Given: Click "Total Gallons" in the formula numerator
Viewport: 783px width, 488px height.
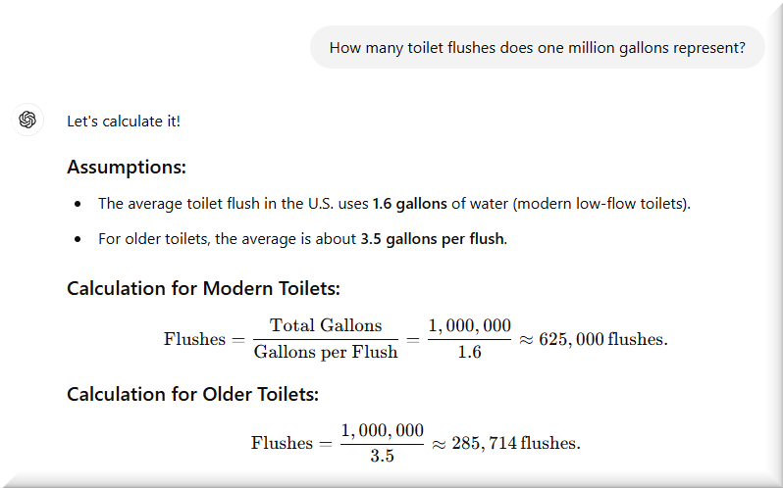Looking at the screenshot, I should 326,326.
